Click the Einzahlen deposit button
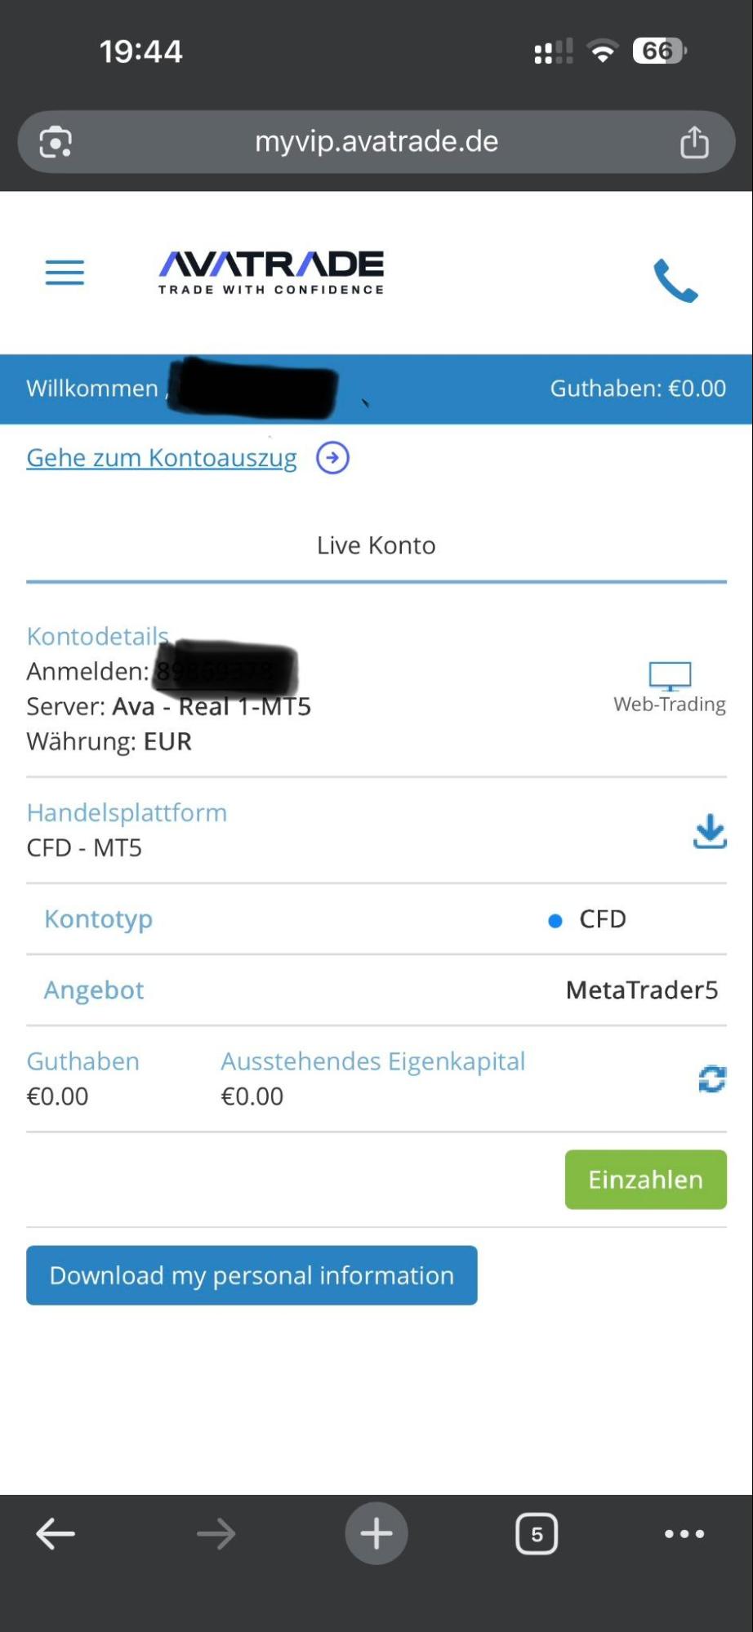 point(645,1180)
